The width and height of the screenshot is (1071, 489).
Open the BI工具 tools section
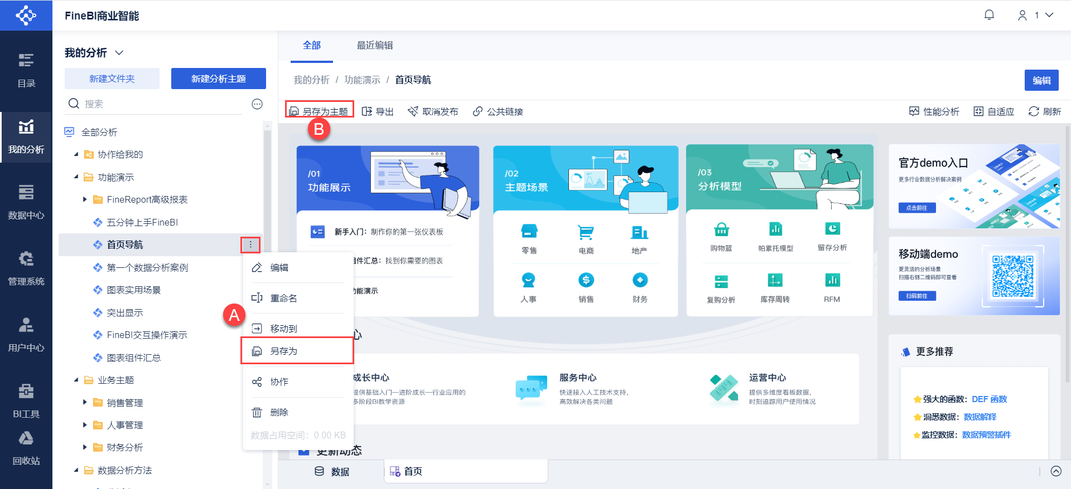(x=26, y=401)
